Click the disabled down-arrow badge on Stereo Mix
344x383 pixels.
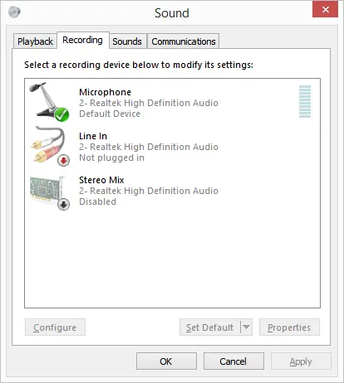coord(64,204)
